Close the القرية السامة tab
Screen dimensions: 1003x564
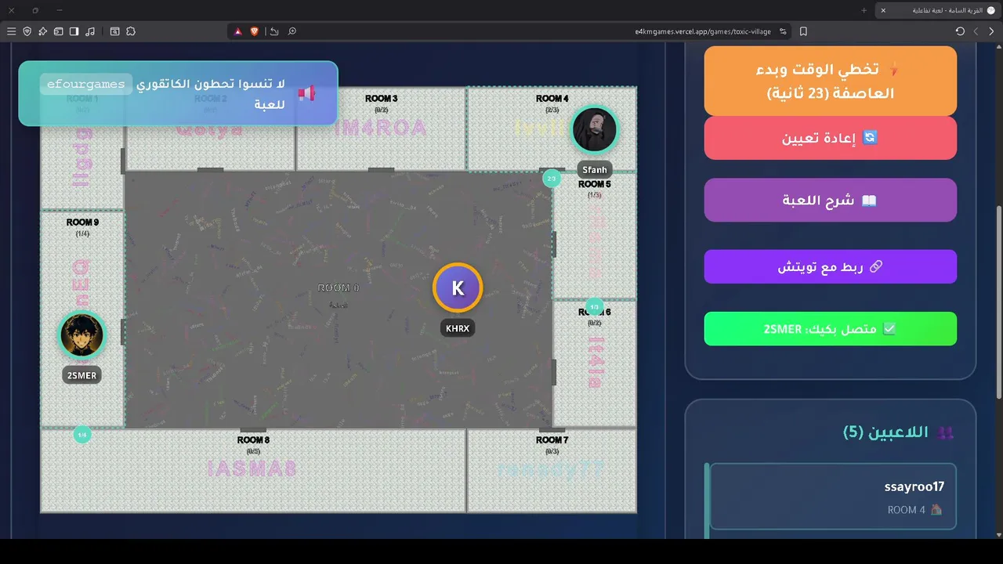coord(883,10)
